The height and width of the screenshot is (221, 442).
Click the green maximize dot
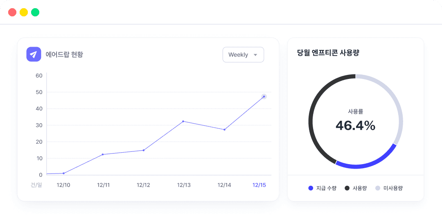[35, 12]
